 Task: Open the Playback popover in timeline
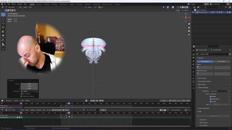point(9,101)
